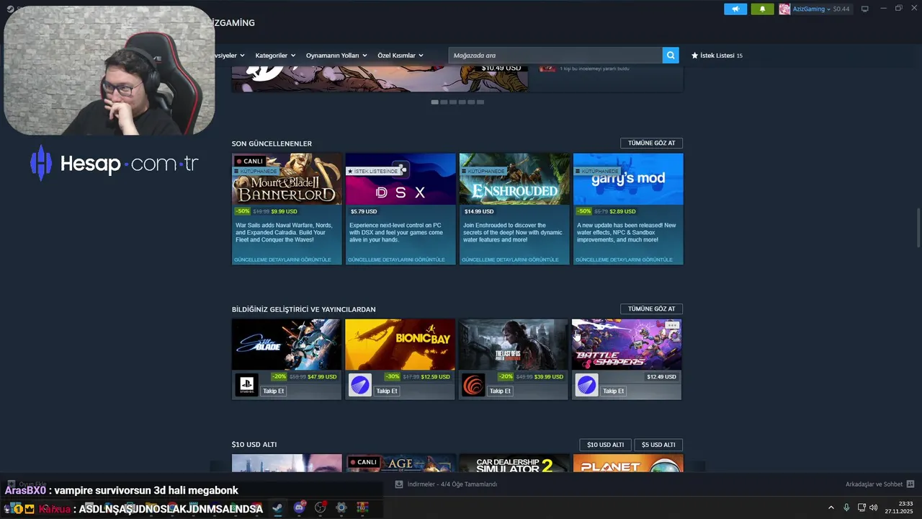Open the announcements megaphone button
Screen dimensions: 922x519
(735, 9)
